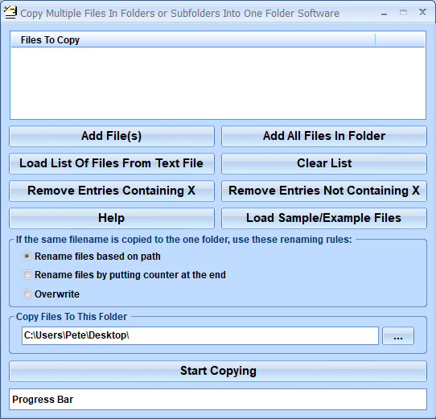
Task: Click Add All Files In Folder
Action: (x=324, y=136)
